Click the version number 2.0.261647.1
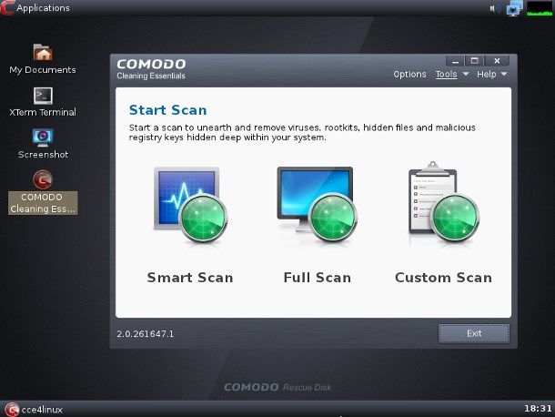The height and width of the screenshot is (417, 555). [x=146, y=334]
